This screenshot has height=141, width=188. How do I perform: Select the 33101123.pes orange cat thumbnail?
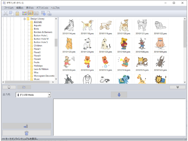tap(69, 45)
